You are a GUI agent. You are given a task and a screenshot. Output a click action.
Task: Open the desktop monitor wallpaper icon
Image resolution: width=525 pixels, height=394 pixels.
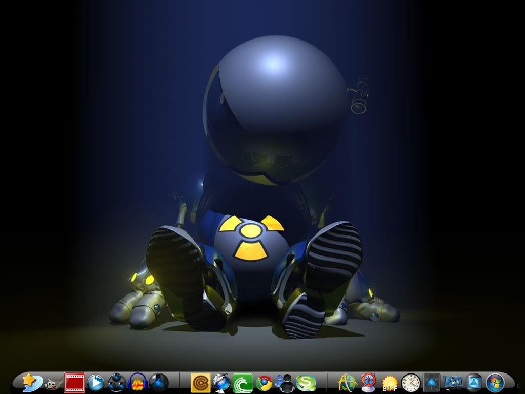pos(453,383)
